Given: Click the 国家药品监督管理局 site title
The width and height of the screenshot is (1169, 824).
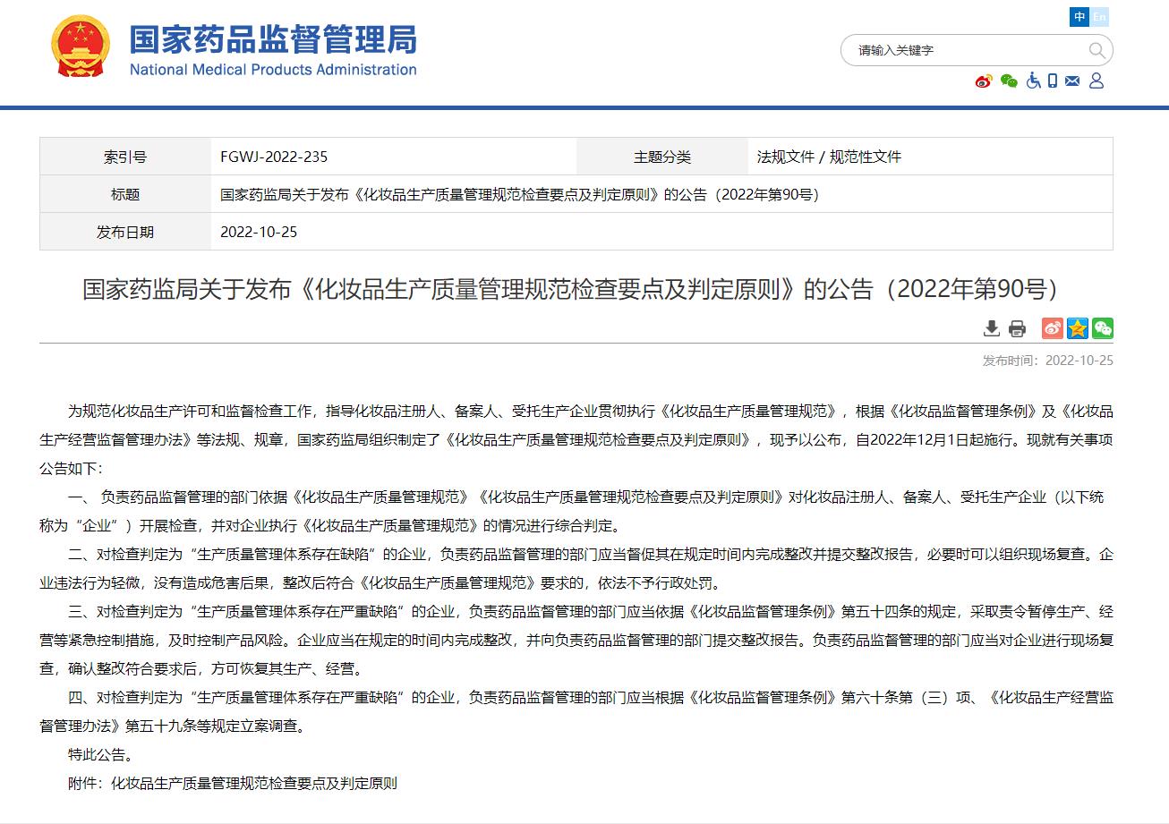Looking at the screenshot, I should 273,38.
